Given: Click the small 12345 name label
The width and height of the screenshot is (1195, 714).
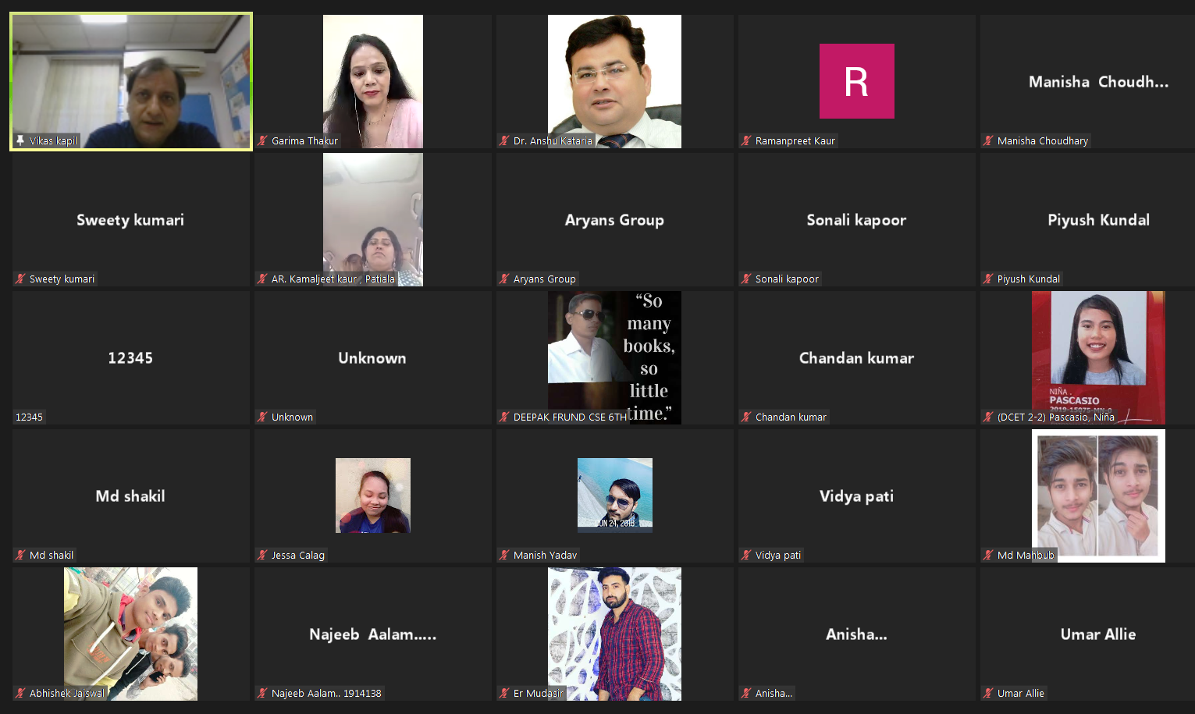Looking at the screenshot, I should tap(30, 417).
